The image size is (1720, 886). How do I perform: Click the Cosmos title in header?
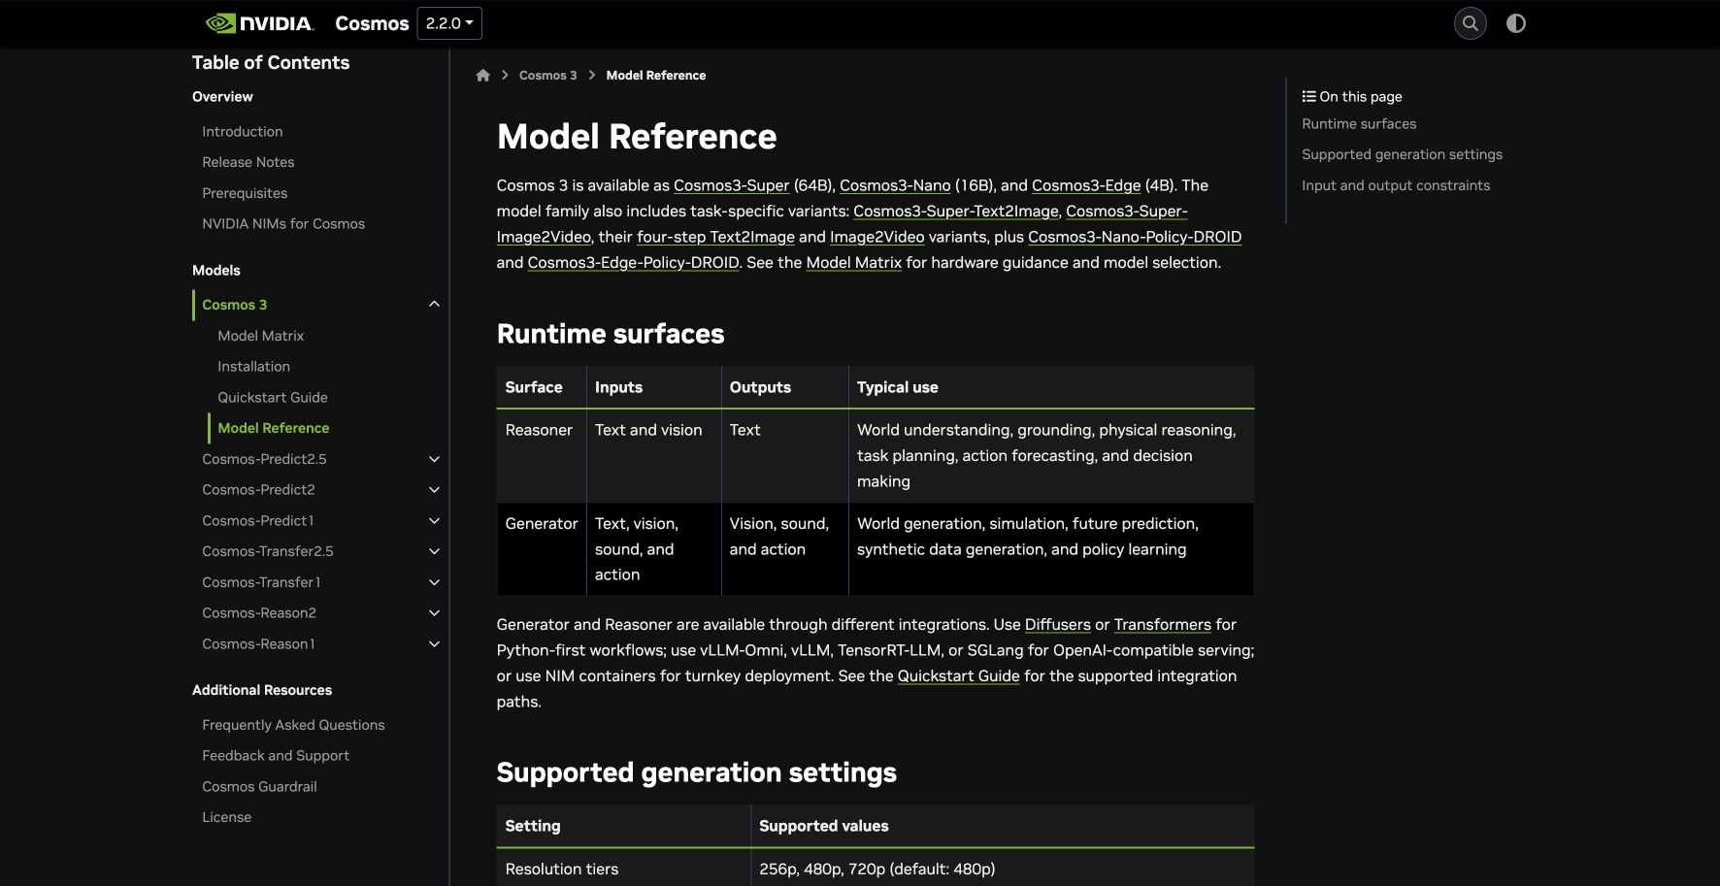click(x=372, y=23)
